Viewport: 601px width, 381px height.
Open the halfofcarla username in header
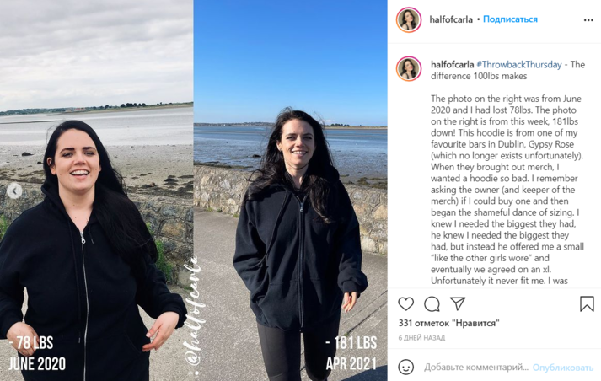pos(451,19)
